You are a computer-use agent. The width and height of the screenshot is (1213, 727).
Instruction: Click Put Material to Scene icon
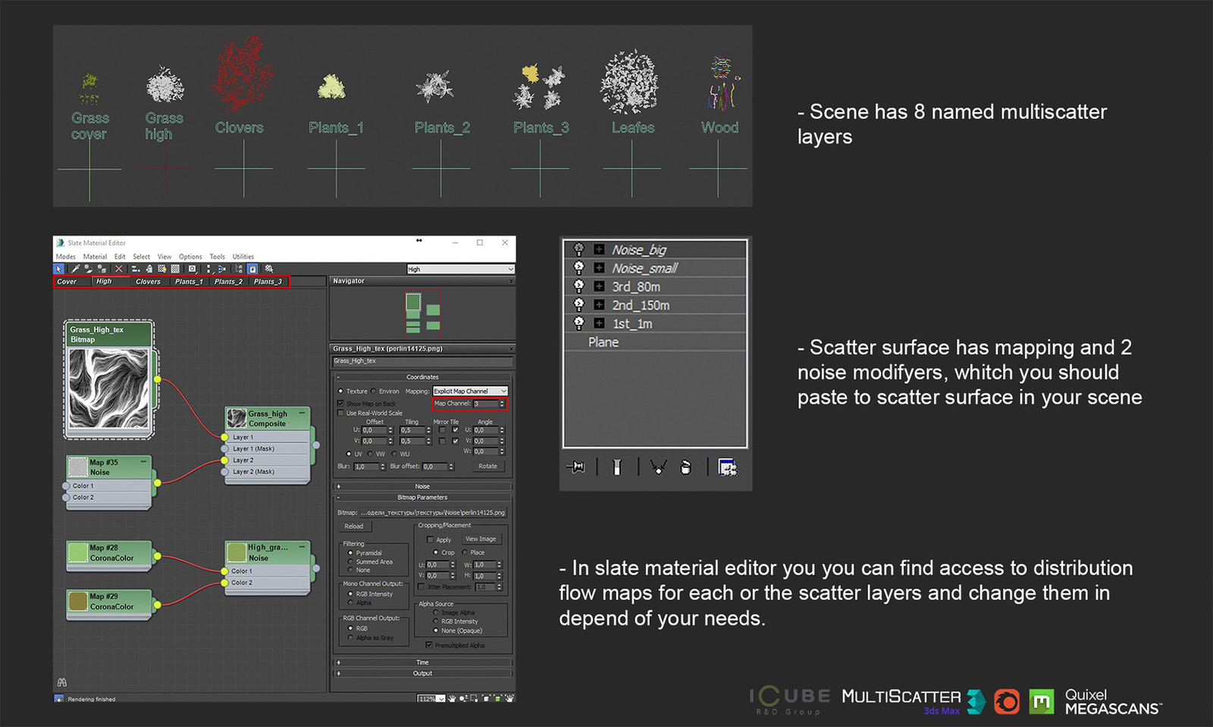coord(89,269)
